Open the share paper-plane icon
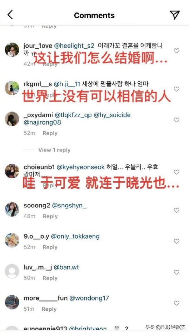 point(175,15)
